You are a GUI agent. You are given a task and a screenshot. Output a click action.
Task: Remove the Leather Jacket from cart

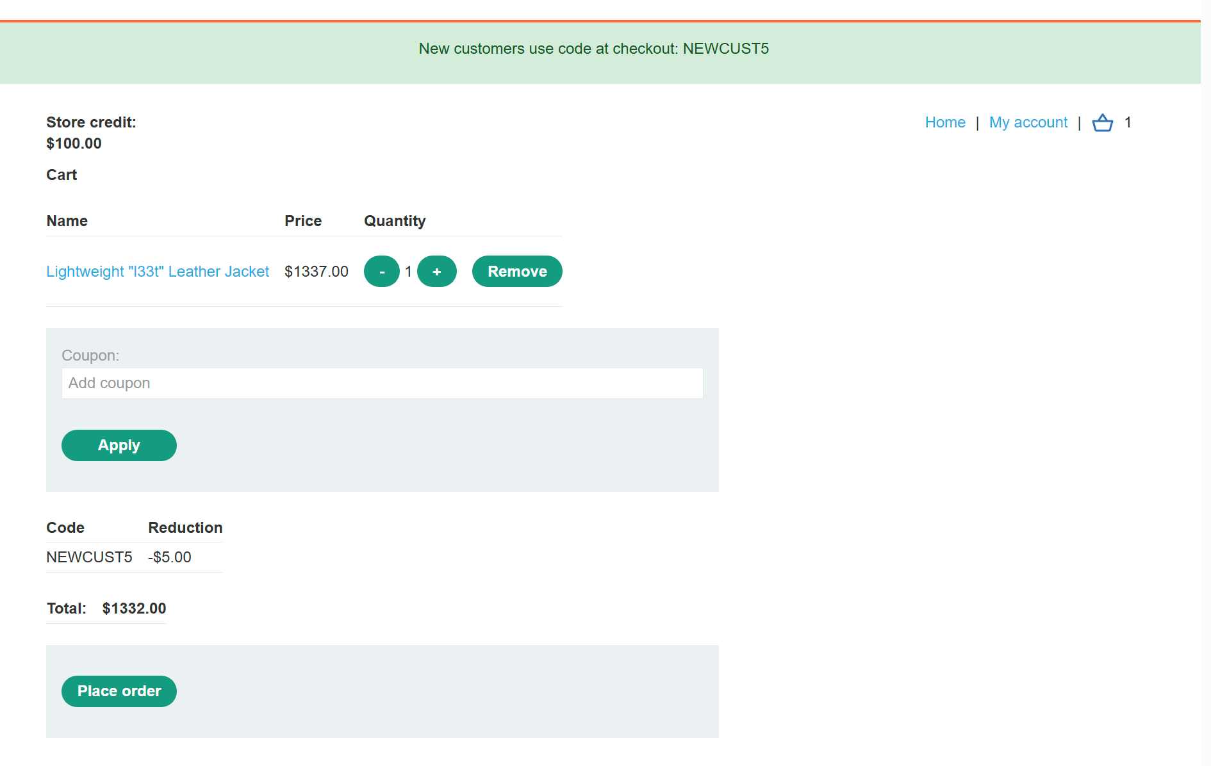(x=517, y=272)
